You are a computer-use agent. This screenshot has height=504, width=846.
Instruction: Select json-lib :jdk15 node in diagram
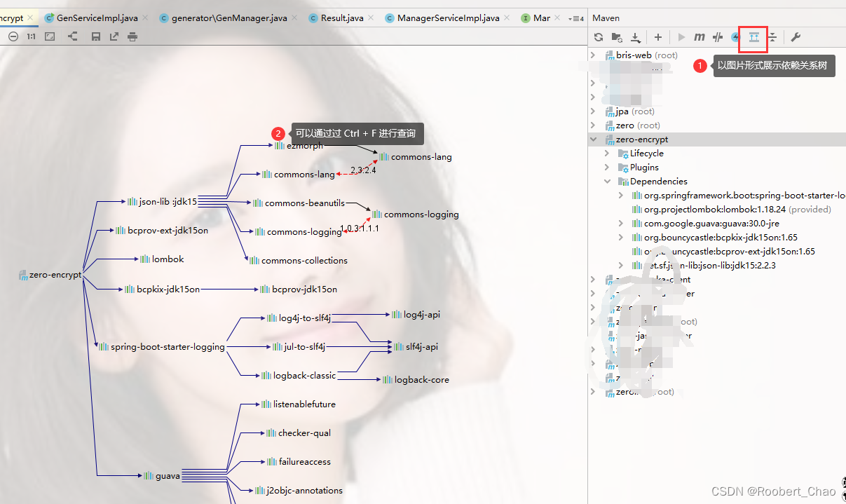[x=163, y=201]
